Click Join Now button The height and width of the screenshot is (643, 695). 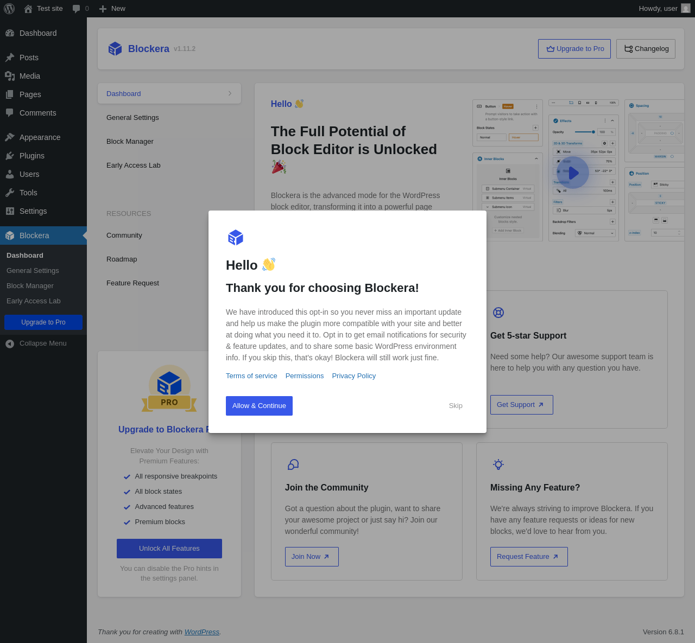tap(312, 557)
